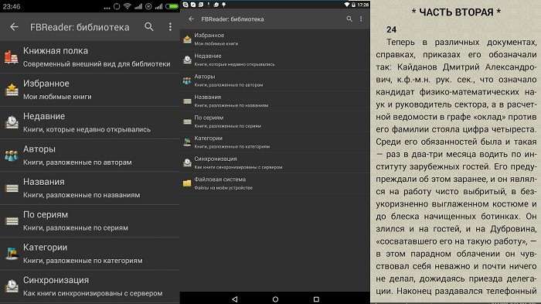Viewport: 541px width, 304px height.
Task: Tap Android home circle button
Action: (x=275, y=299)
